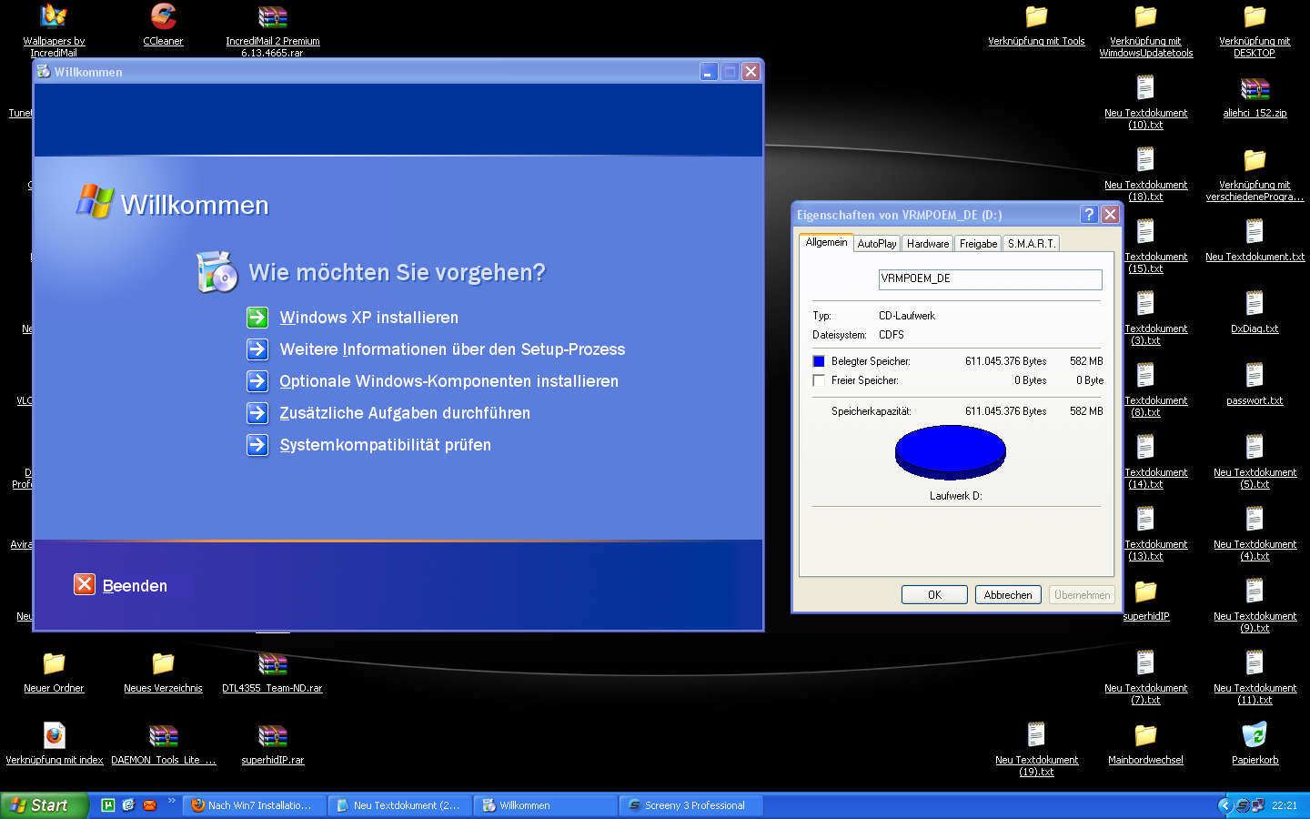
Task: Click the green quick launch icon next to Start
Action: click(107, 805)
